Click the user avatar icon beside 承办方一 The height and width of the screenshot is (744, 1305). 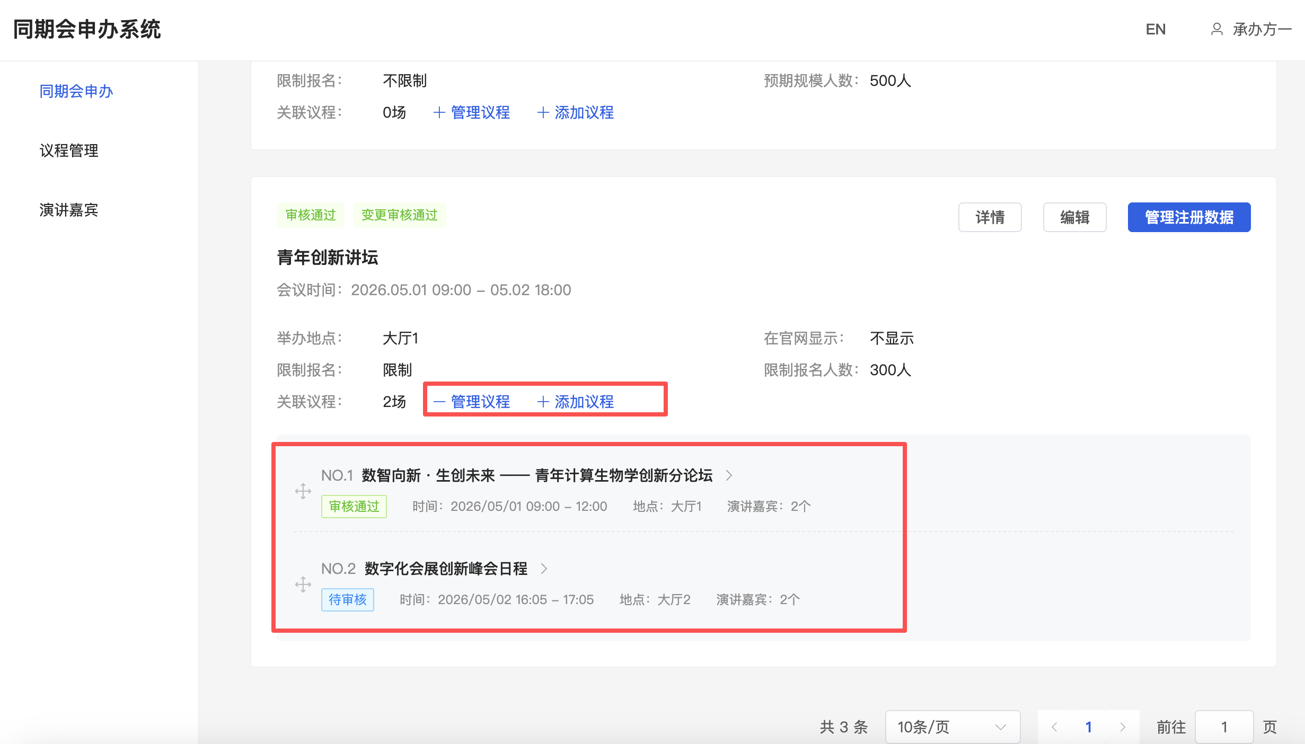tap(1216, 29)
